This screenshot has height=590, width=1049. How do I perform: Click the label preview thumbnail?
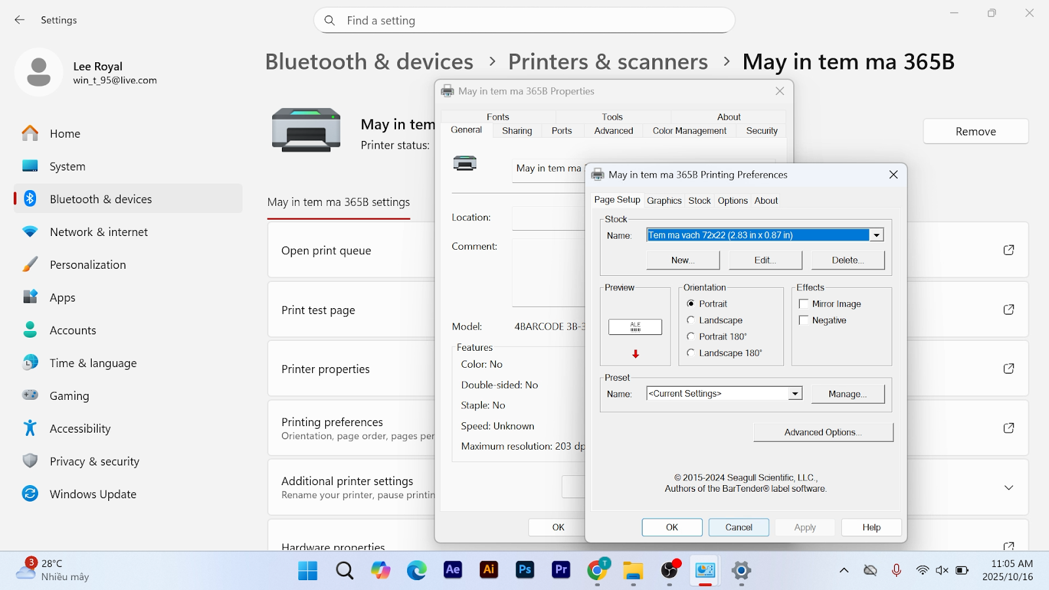635,326
